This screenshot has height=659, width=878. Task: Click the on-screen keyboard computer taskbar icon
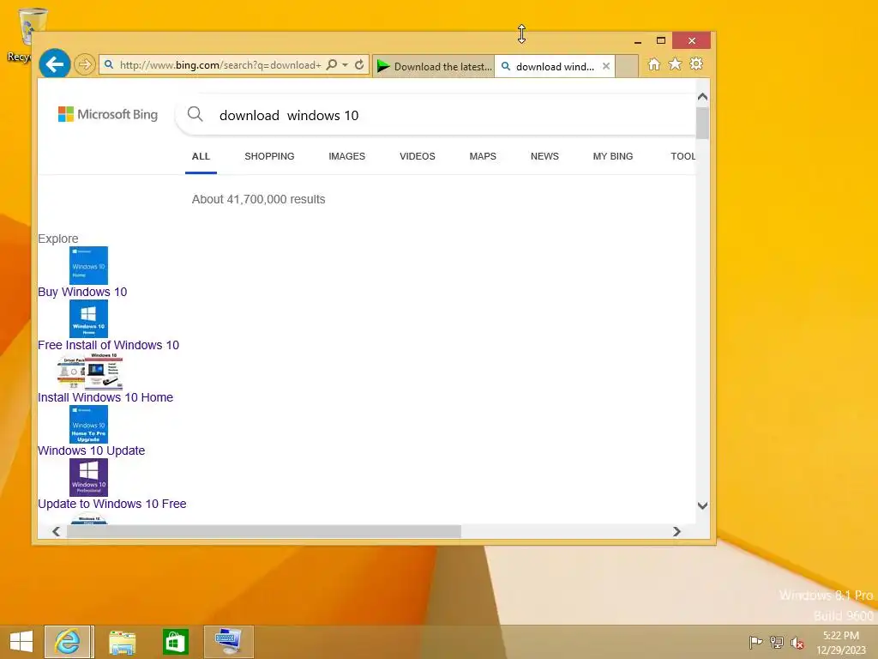click(228, 642)
